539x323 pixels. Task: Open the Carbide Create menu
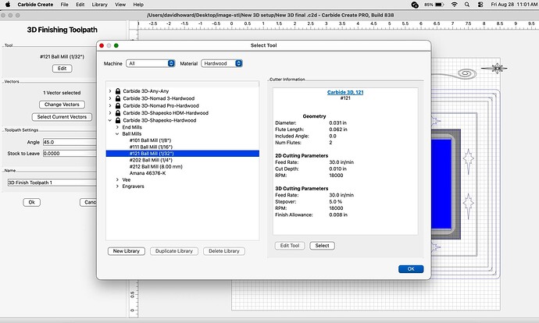tap(35, 5)
